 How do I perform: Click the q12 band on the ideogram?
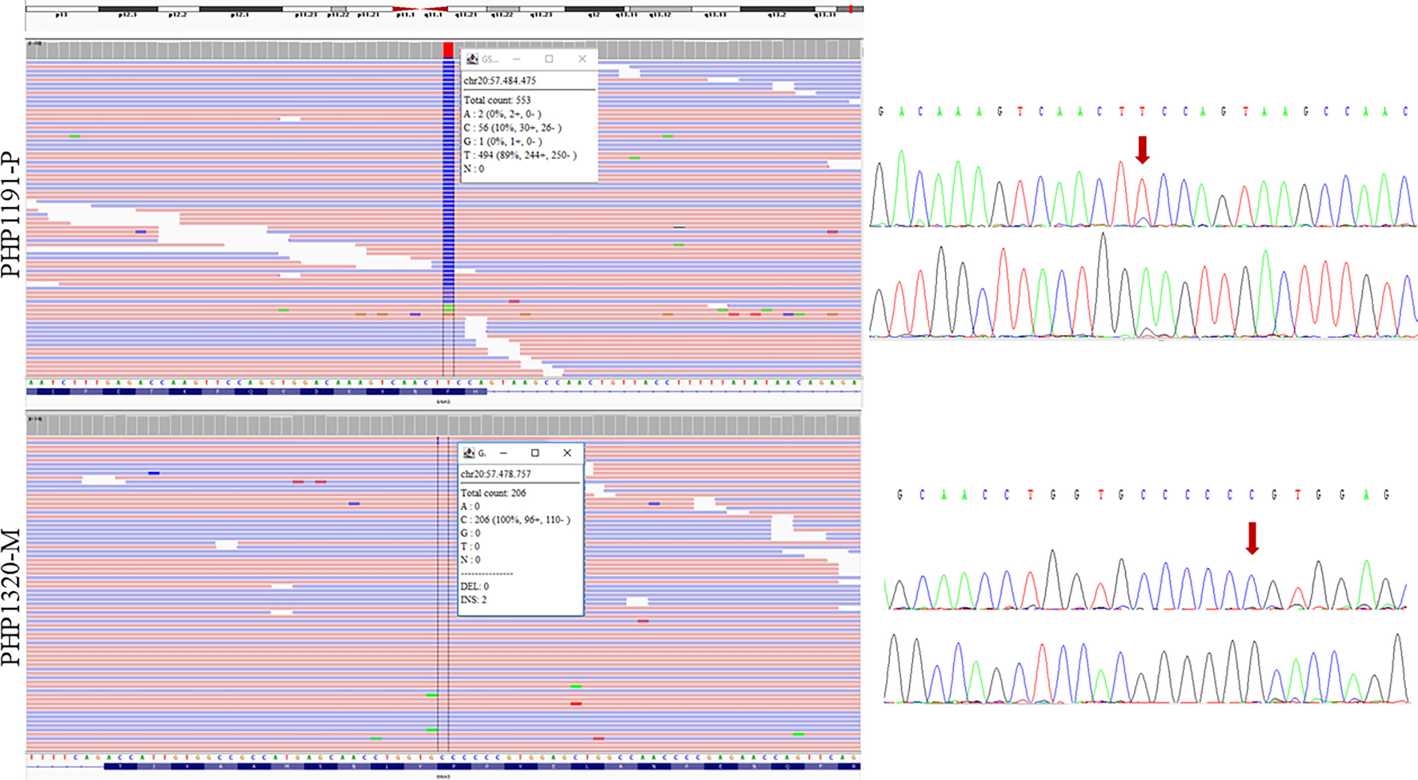pyautogui.click(x=594, y=9)
